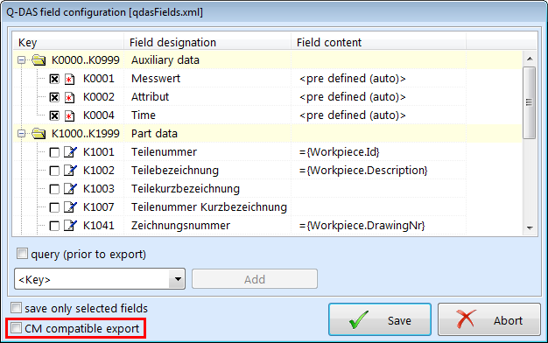Screen dimensions: 548x343
Task: Click Attribut's <pre defined (auto)> content
Action: [x=352, y=97]
